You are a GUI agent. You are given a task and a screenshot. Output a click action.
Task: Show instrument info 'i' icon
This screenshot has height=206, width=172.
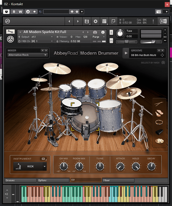coord(103,32)
